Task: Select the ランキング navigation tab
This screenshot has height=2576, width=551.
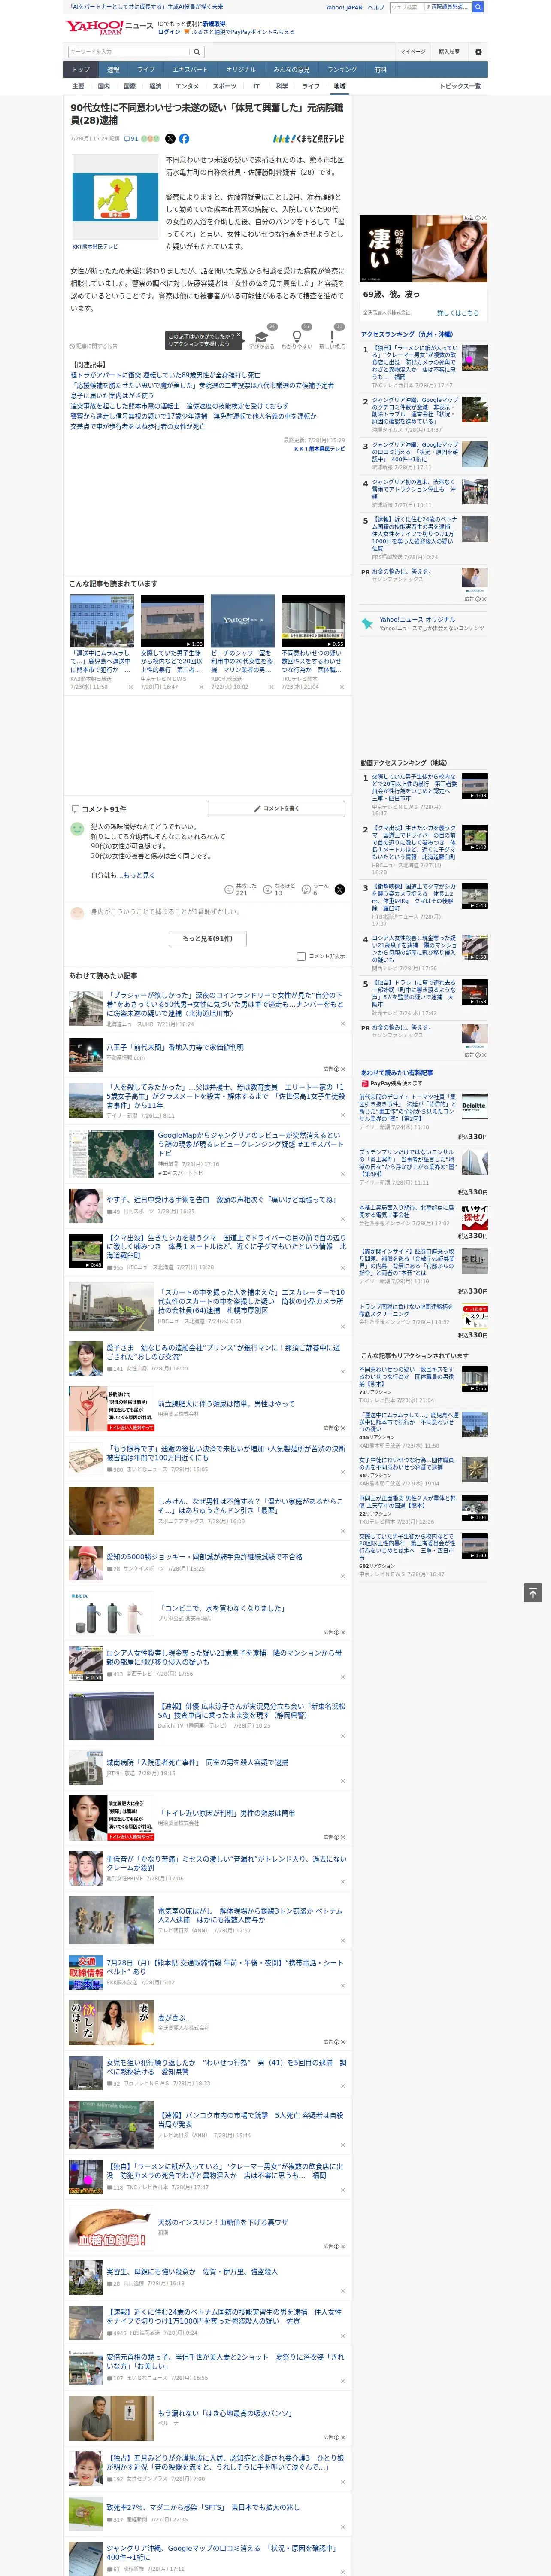Action: (342, 70)
